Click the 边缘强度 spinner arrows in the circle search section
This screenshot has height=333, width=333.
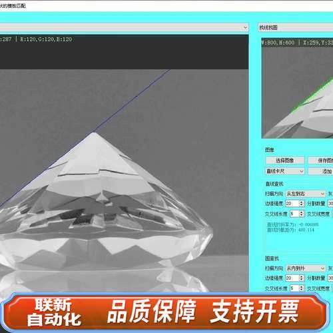[x=302, y=278]
